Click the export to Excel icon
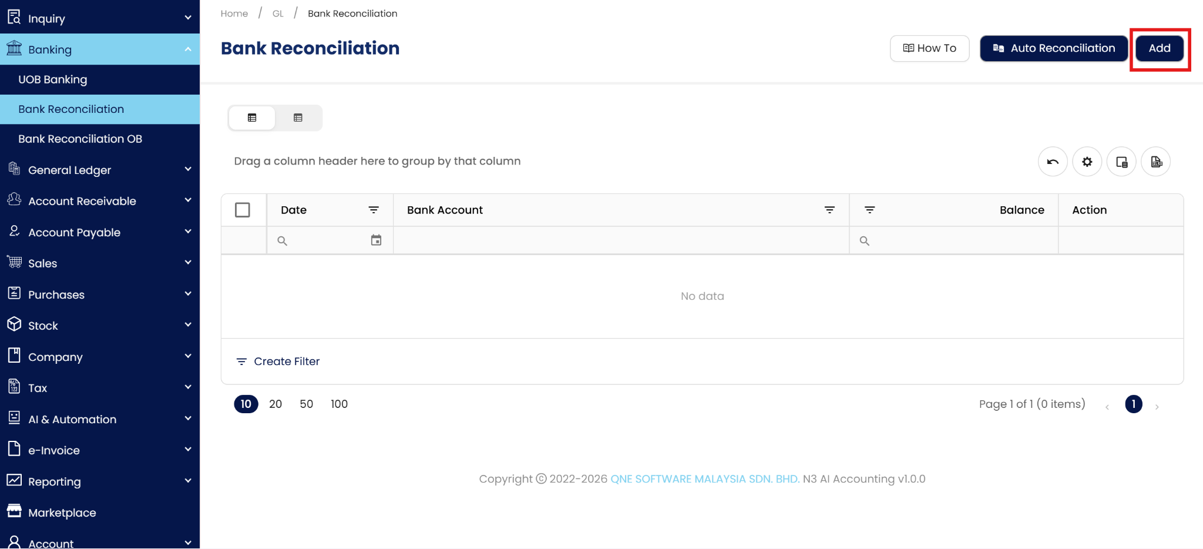The image size is (1203, 549). 1155,162
